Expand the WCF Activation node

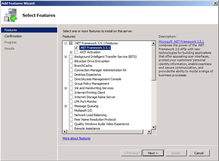pyautogui.click(x=71, y=52)
